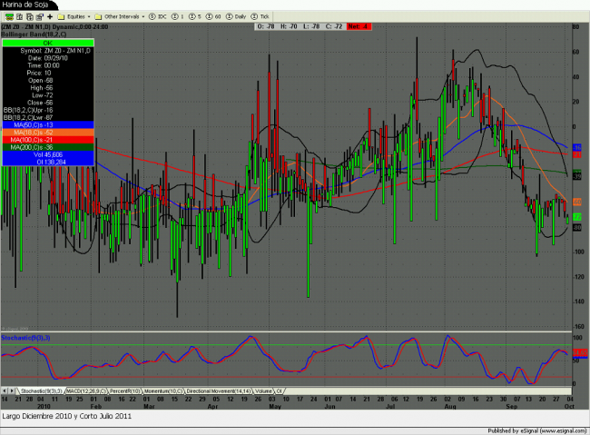Click the blue -16 price axis marker
Viewport: 590px width, 435px height.
[x=576, y=148]
